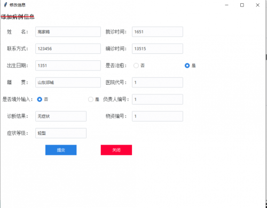Click the 出生日期 label

point(18,66)
